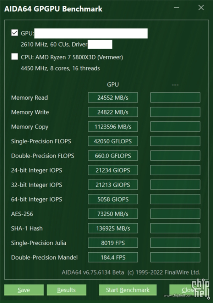This screenshot has width=213, height=303.
Task: Click the Start Benchmark button
Action: (x=127, y=290)
